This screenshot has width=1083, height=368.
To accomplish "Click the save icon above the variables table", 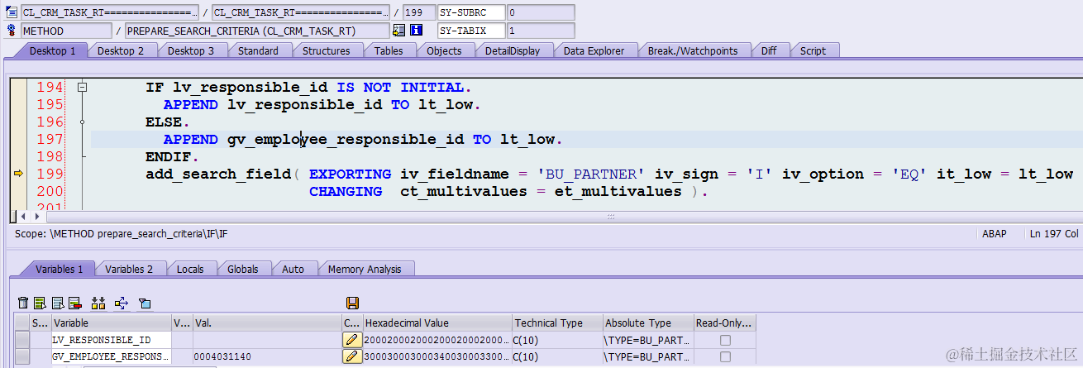I will (352, 303).
